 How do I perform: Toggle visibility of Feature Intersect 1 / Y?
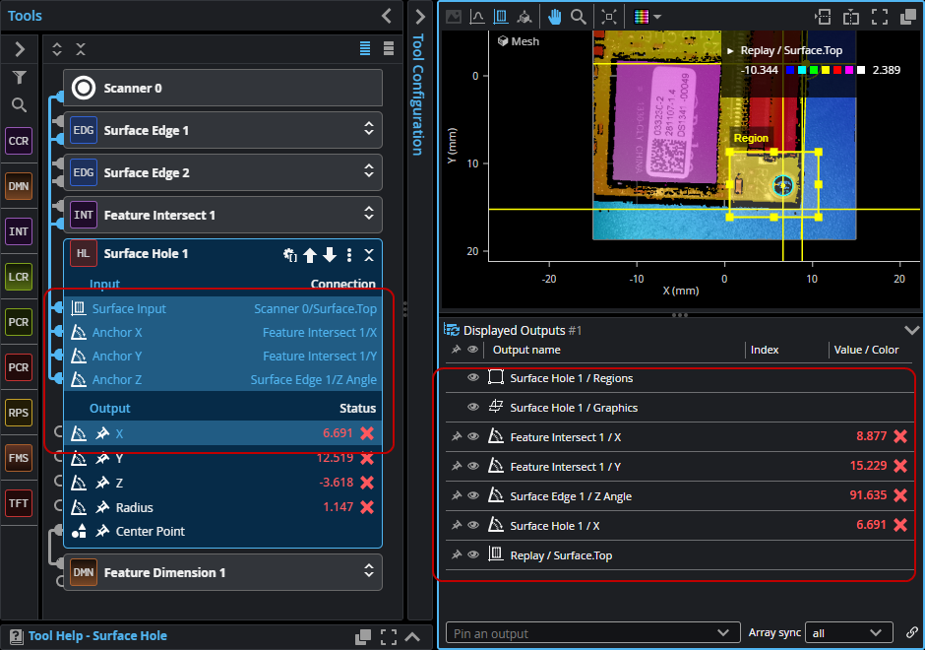coord(473,467)
